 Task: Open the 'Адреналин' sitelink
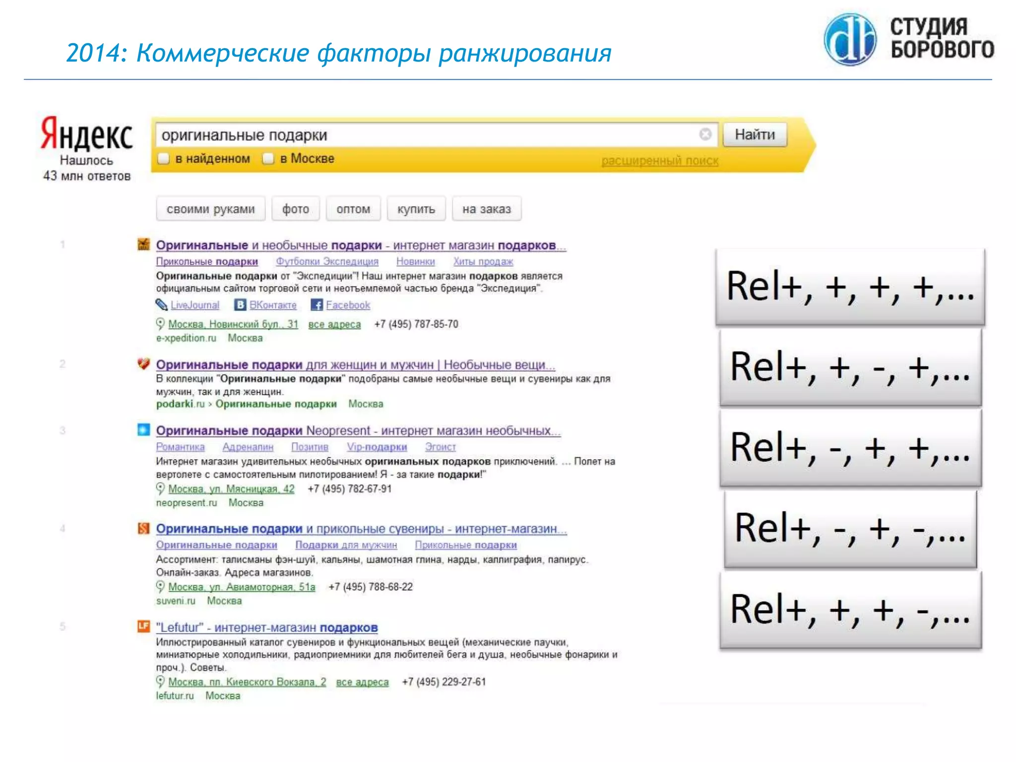click(248, 447)
